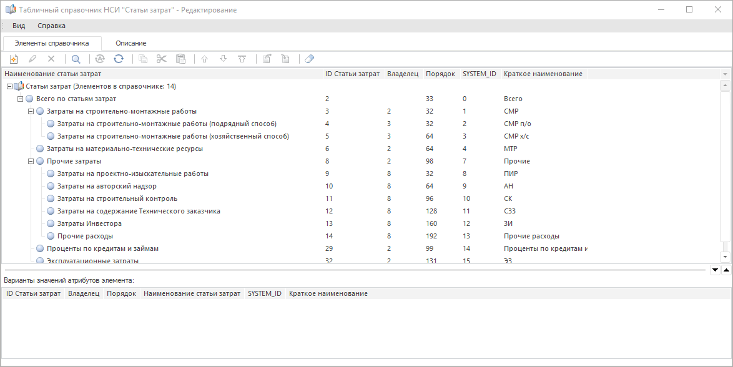Click the eraser icon in toolbar
Viewport: 733px width, 367px height.
[309, 59]
